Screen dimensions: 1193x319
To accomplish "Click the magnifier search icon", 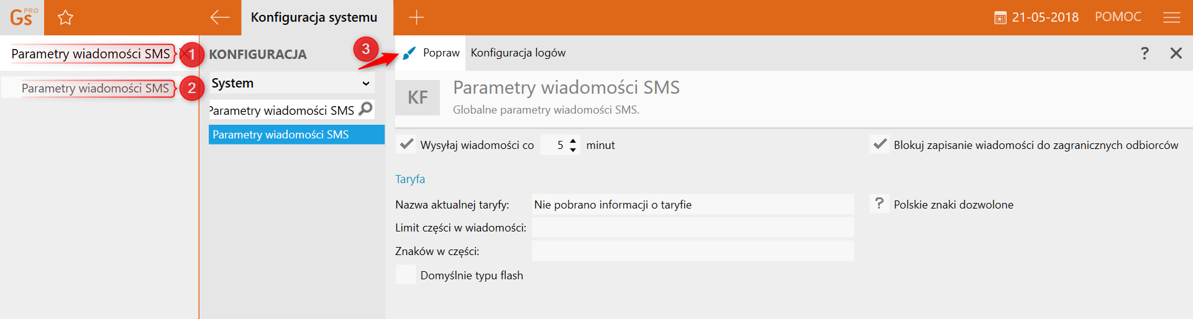I will (366, 109).
